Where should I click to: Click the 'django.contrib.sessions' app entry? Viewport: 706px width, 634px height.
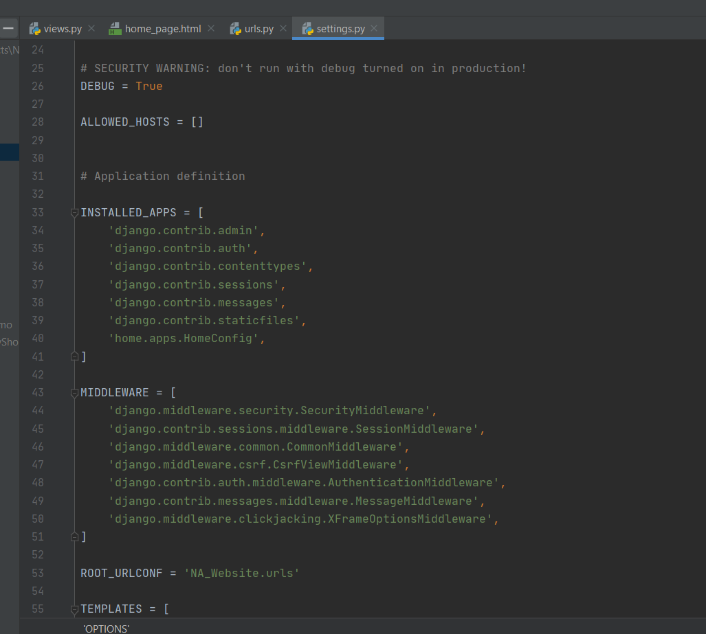(194, 285)
